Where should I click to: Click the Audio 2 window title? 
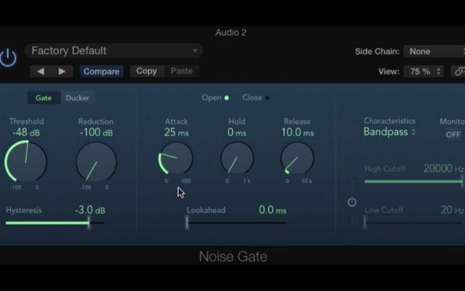(x=231, y=33)
